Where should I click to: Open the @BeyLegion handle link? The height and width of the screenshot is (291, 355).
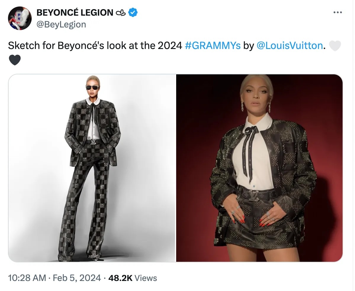tap(61, 24)
